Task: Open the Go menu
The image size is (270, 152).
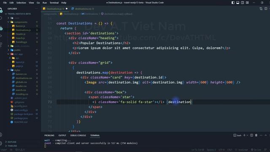Action: [38, 3]
